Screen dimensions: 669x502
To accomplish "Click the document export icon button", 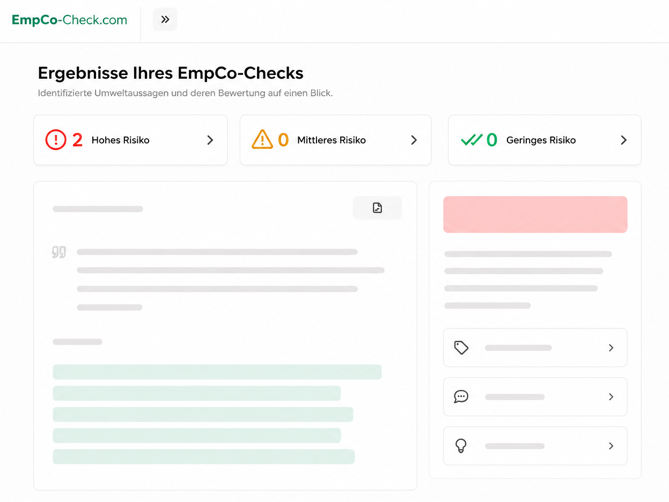I will pyautogui.click(x=377, y=208).
